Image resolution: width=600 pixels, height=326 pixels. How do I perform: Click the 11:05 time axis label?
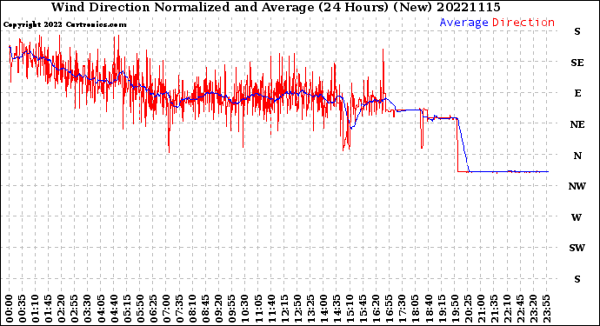tap(258, 309)
